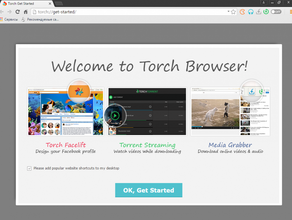The width and height of the screenshot is (292, 220).
Task: Toggle add website shortcuts to desktop checkbox
Action: (x=29, y=169)
